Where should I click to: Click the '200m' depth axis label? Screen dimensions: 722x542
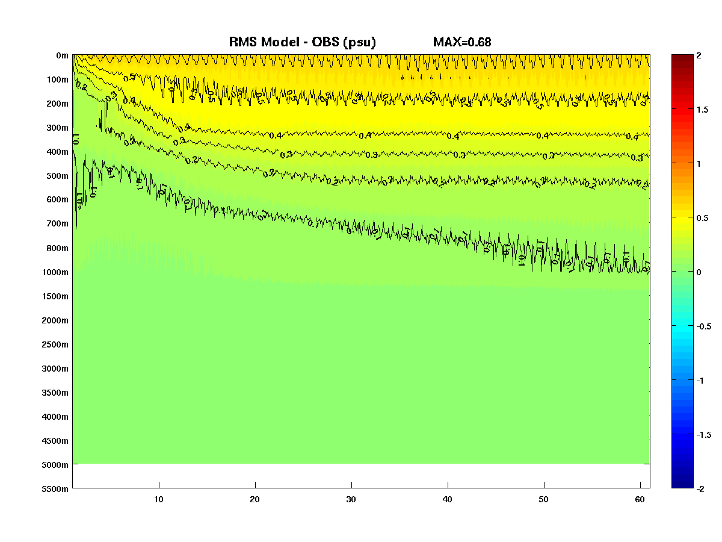(58, 104)
